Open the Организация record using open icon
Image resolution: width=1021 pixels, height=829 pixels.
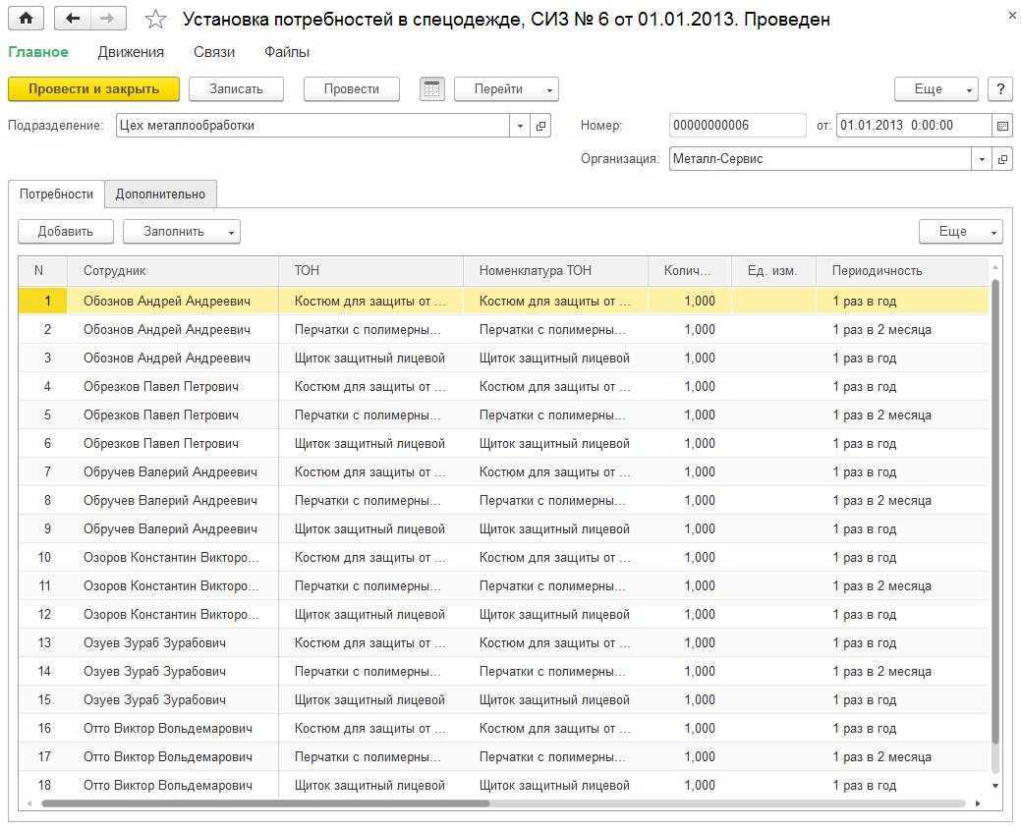click(1002, 159)
